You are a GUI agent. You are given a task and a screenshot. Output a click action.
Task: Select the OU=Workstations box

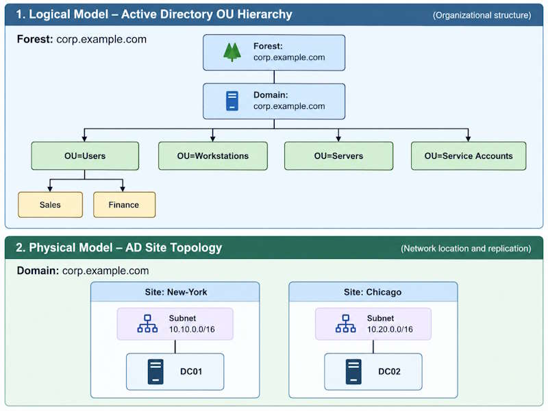tap(213, 156)
